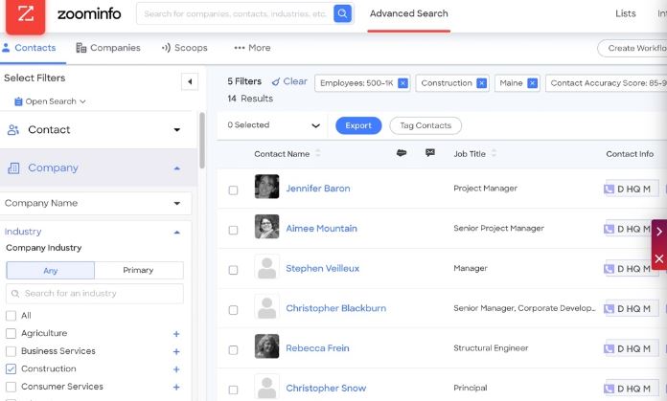Open Rebecca Frein's contact profile

tap(317, 348)
